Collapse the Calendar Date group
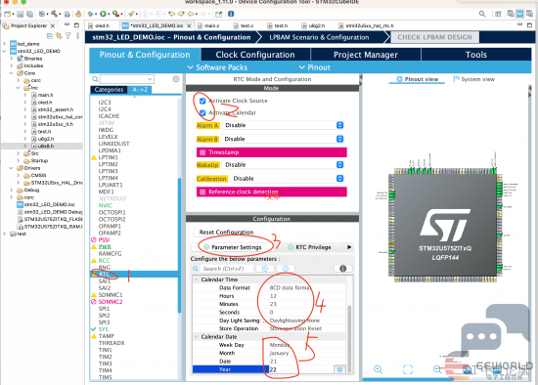 pyautogui.click(x=197, y=337)
